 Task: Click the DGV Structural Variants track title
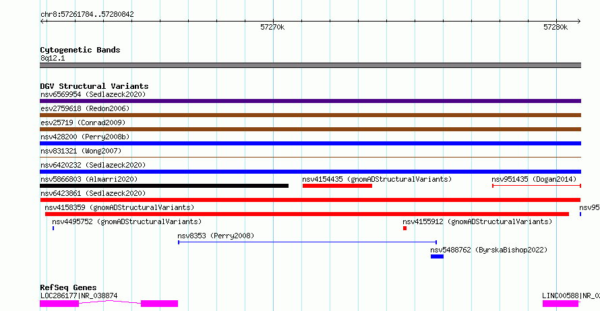[94, 86]
